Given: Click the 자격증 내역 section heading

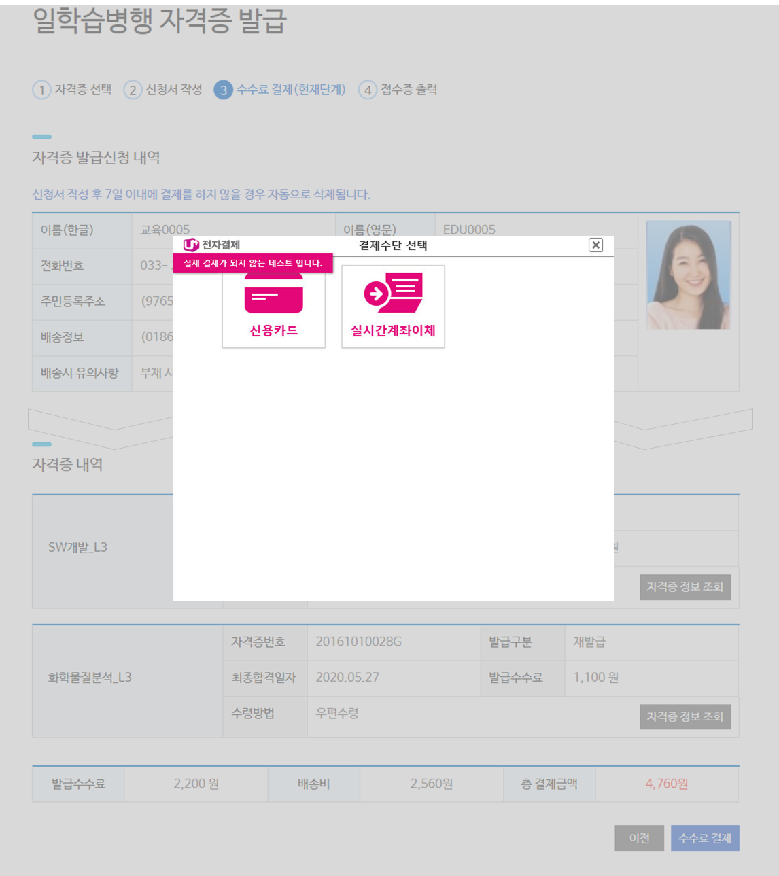Looking at the screenshot, I should [x=67, y=465].
